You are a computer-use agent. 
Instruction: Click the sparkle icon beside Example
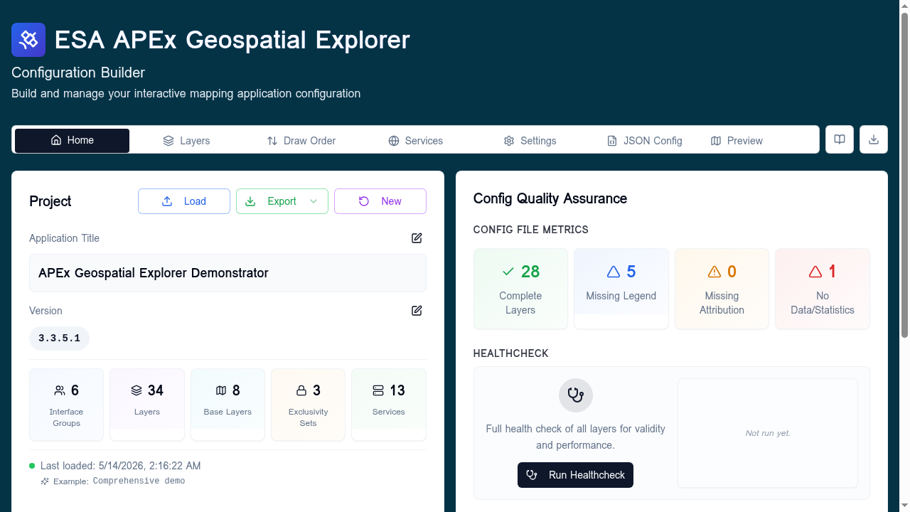point(45,481)
